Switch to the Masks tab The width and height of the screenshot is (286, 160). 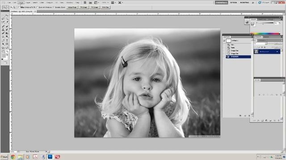(x=266, y=37)
